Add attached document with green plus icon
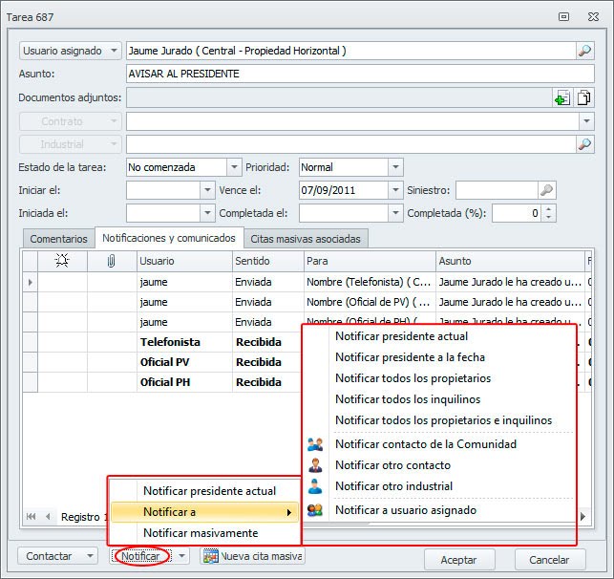Viewport: 614px width, 579px height. point(562,97)
